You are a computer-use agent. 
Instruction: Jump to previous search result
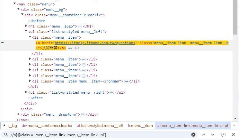coord(204,135)
